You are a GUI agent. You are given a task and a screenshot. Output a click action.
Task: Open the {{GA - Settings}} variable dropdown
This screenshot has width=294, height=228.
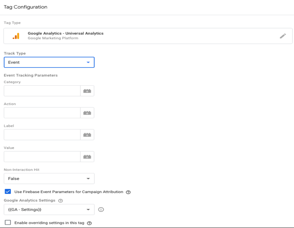[x=49, y=210]
